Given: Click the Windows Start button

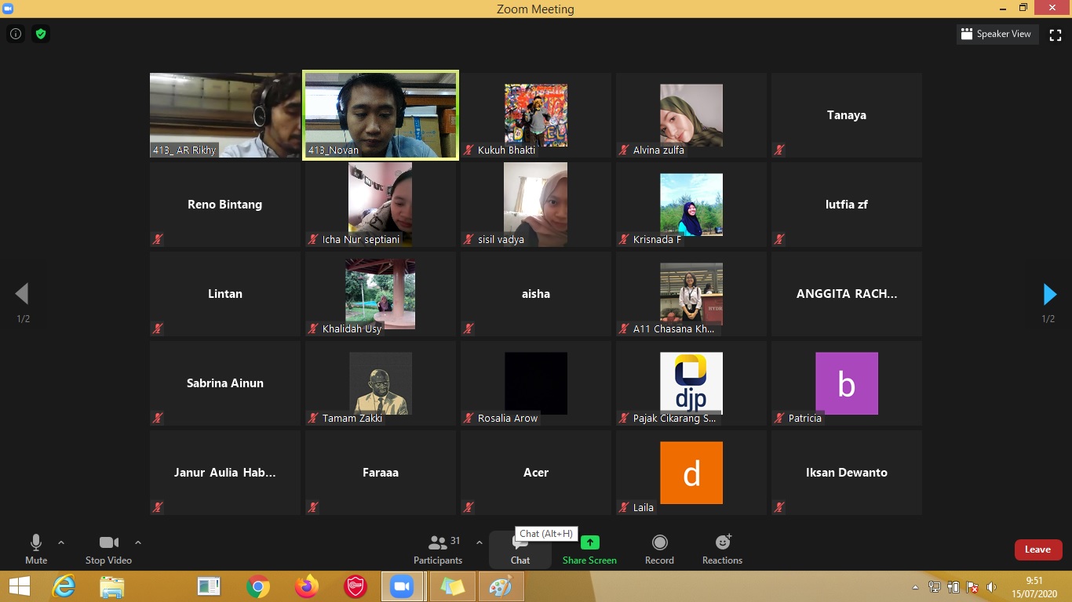Looking at the screenshot, I should coord(20,586).
